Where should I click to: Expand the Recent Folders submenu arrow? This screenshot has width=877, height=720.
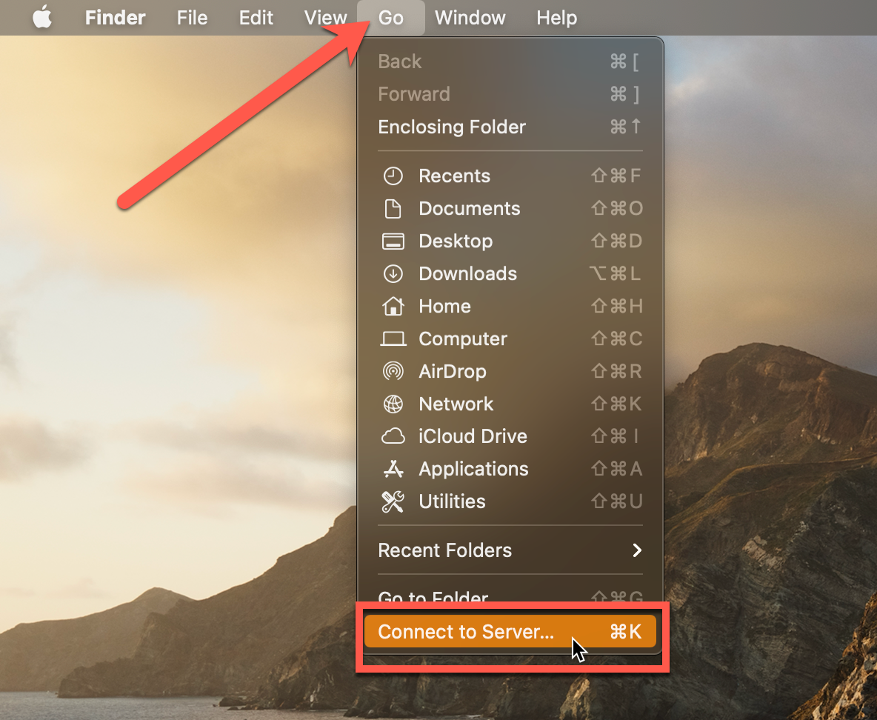pos(636,550)
